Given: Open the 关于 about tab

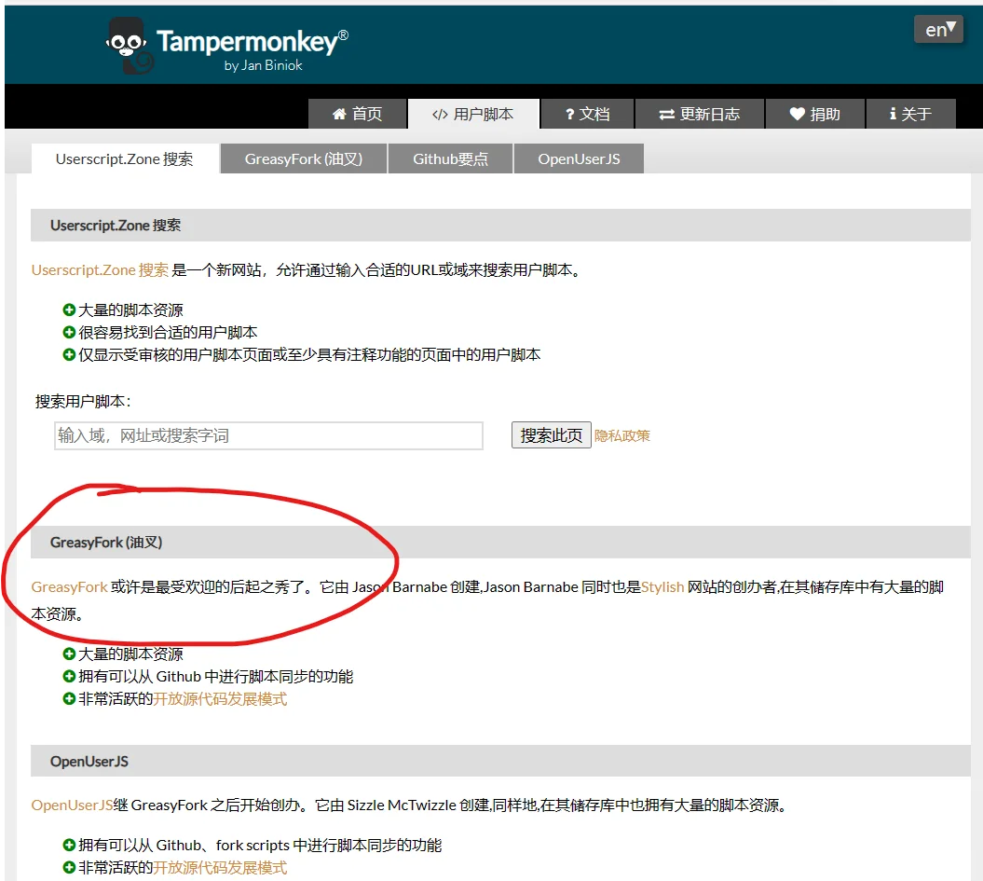Looking at the screenshot, I should 911,114.
